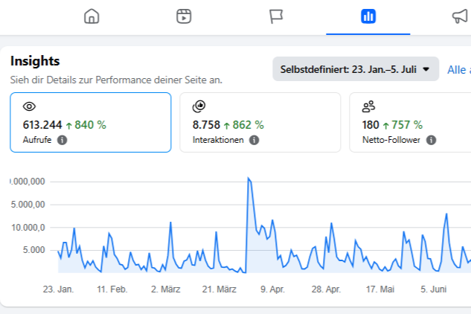Click the 28. Apr. axis label
Viewport: 471px width, 314px height.
(x=326, y=289)
